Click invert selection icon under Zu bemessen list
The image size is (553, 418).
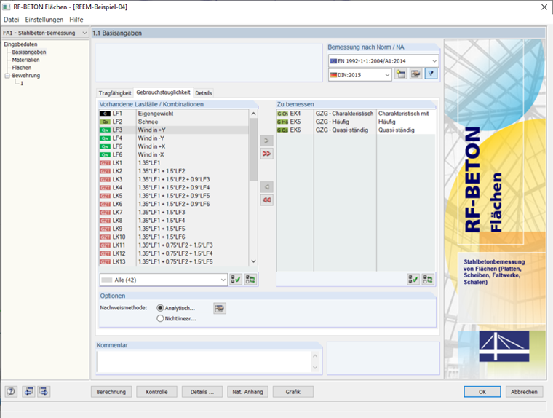pyautogui.click(x=428, y=280)
